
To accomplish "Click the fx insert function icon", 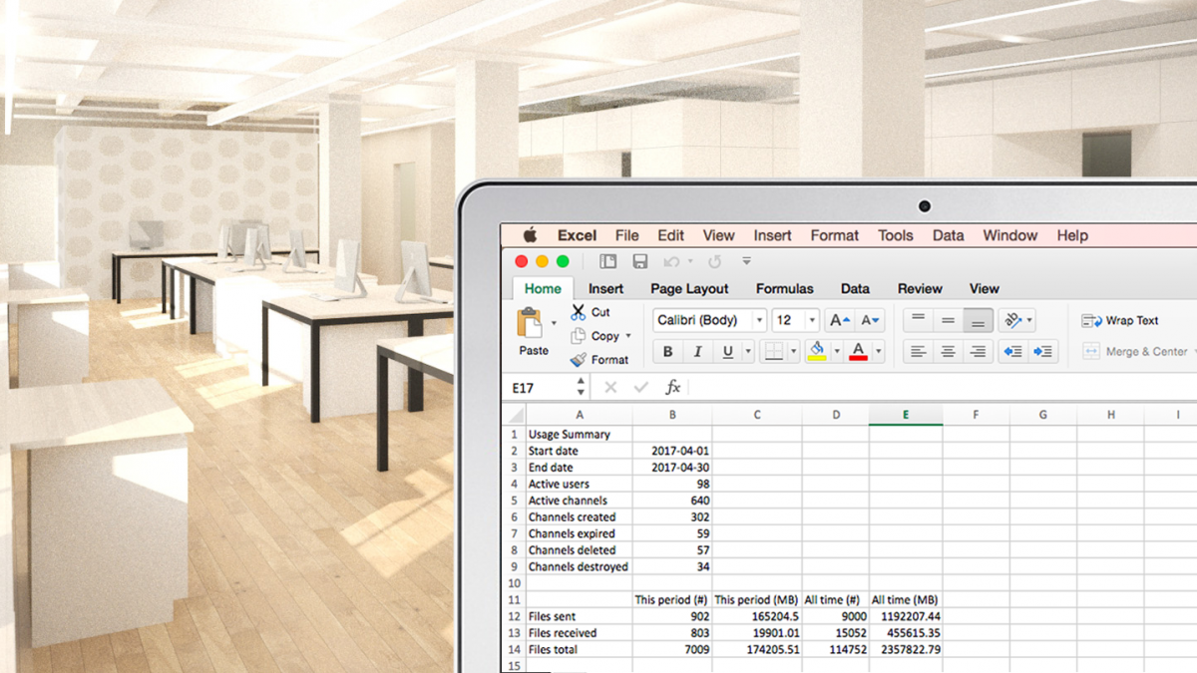I will pyautogui.click(x=673, y=388).
